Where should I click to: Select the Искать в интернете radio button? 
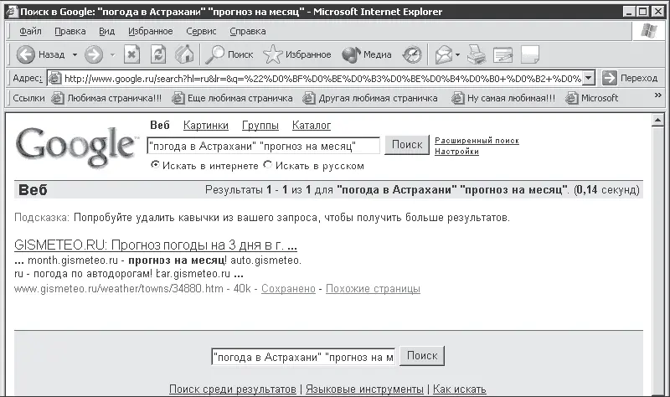pyautogui.click(x=155, y=164)
